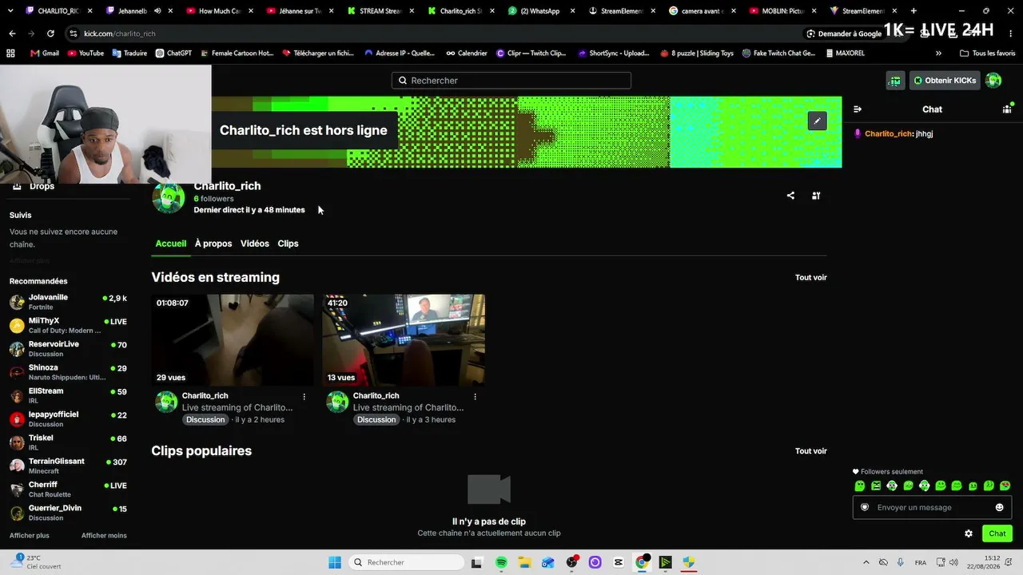Go back in the browser
Viewport: 1023px width, 575px height.
(x=12, y=34)
